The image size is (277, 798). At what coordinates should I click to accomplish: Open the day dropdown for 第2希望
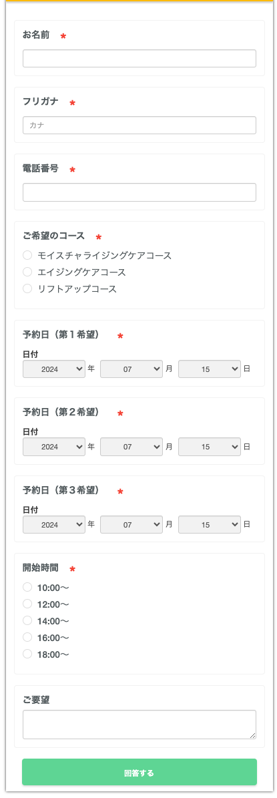[x=210, y=447]
